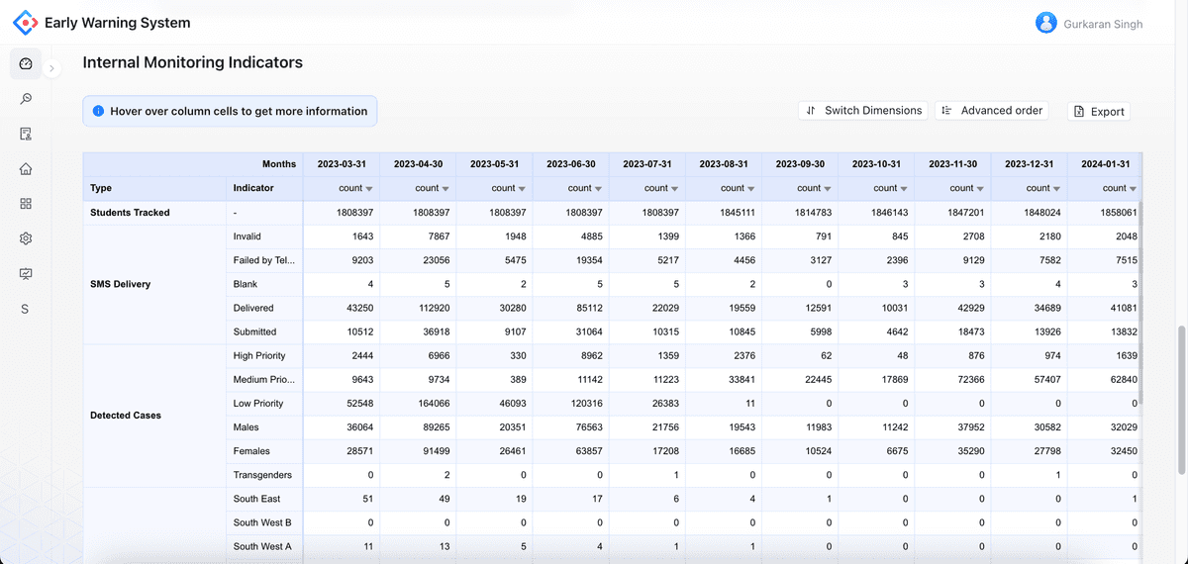
Task: Click the Switch Dimensions button
Action: (x=863, y=111)
